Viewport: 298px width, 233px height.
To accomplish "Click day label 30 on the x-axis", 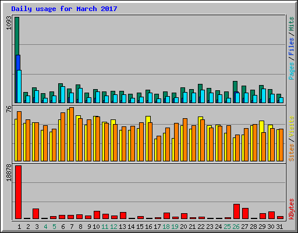I will pos(271,227).
